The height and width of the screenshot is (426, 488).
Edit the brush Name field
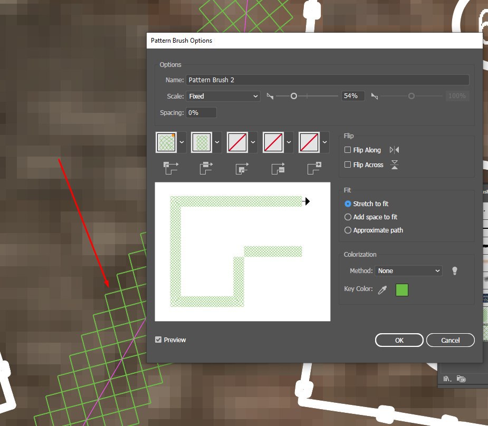(x=328, y=80)
